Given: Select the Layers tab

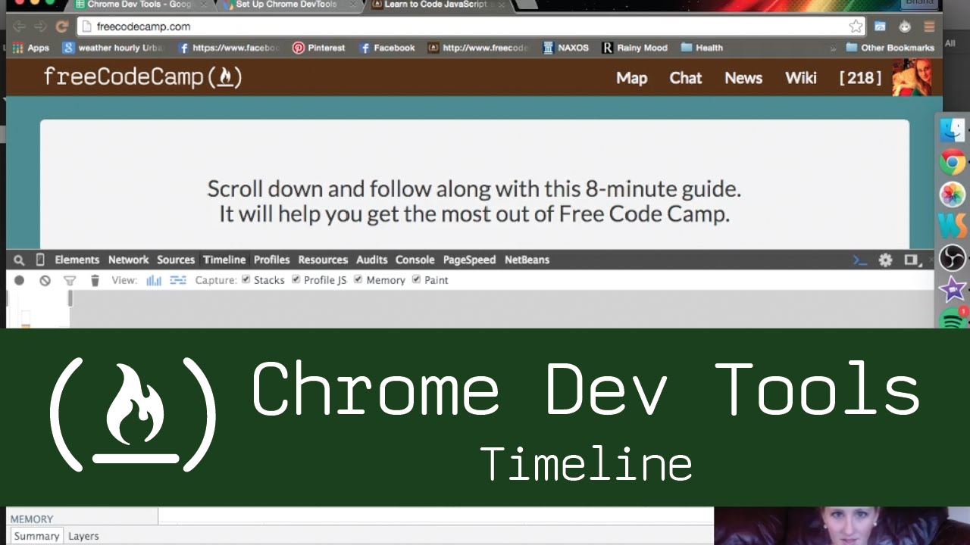Looking at the screenshot, I should tap(83, 536).
